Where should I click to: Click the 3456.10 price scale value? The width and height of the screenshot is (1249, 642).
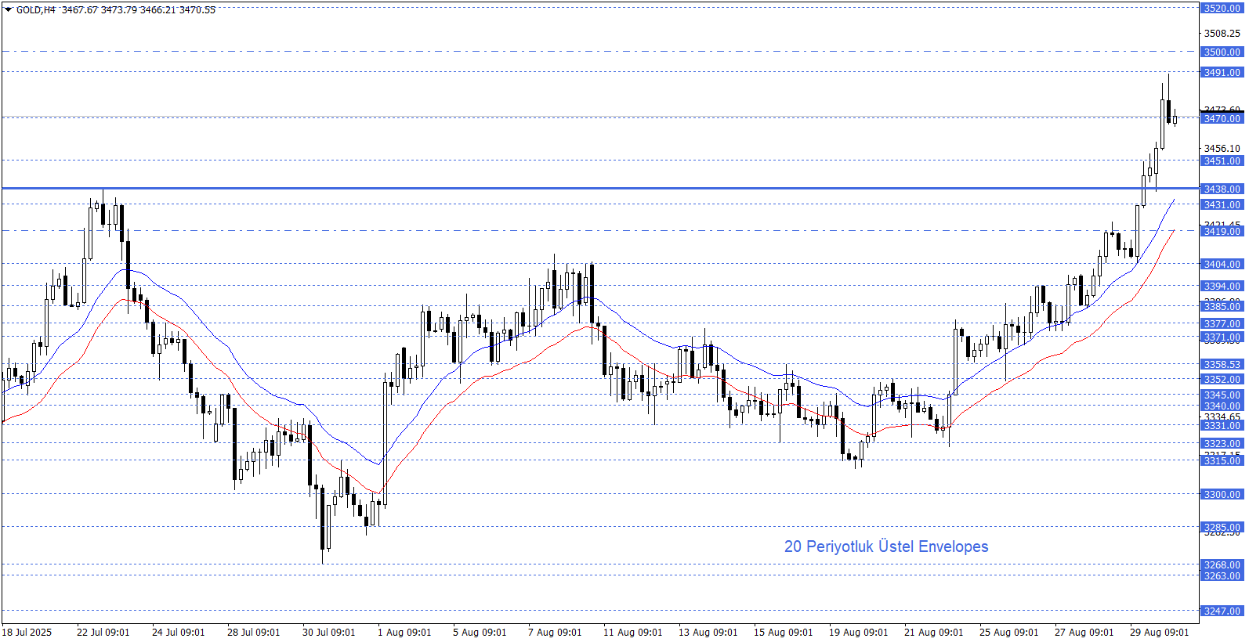(x=1222, y=149)
